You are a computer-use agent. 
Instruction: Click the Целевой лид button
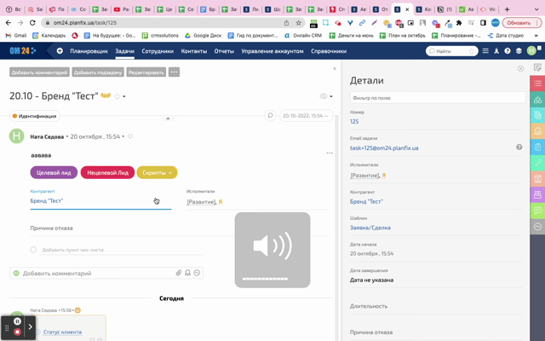point(54,172)
